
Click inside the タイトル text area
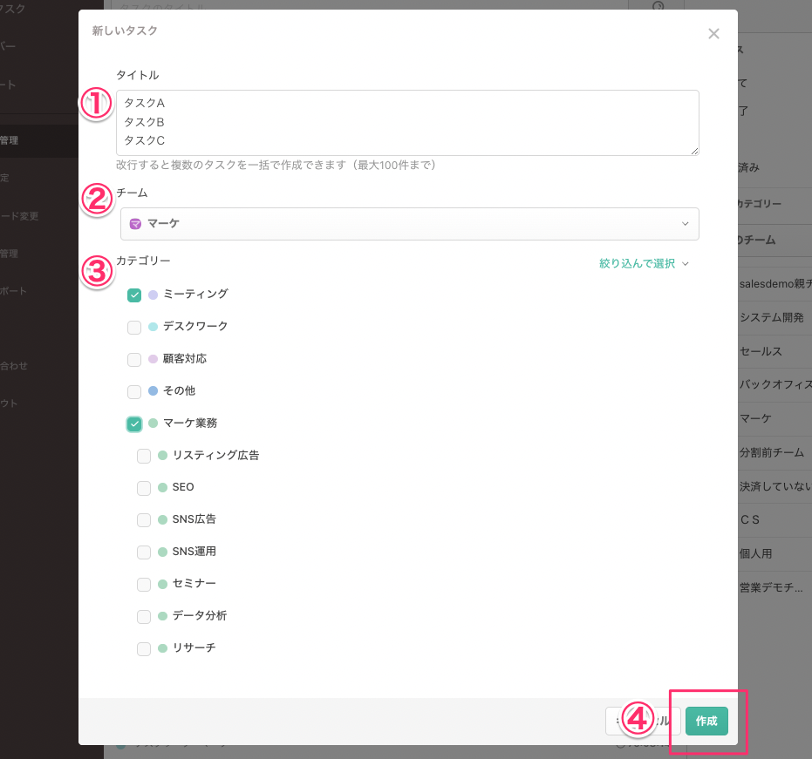point(406,120)
